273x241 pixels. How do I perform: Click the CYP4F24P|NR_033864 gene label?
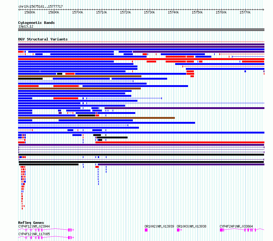pos(236,226)
